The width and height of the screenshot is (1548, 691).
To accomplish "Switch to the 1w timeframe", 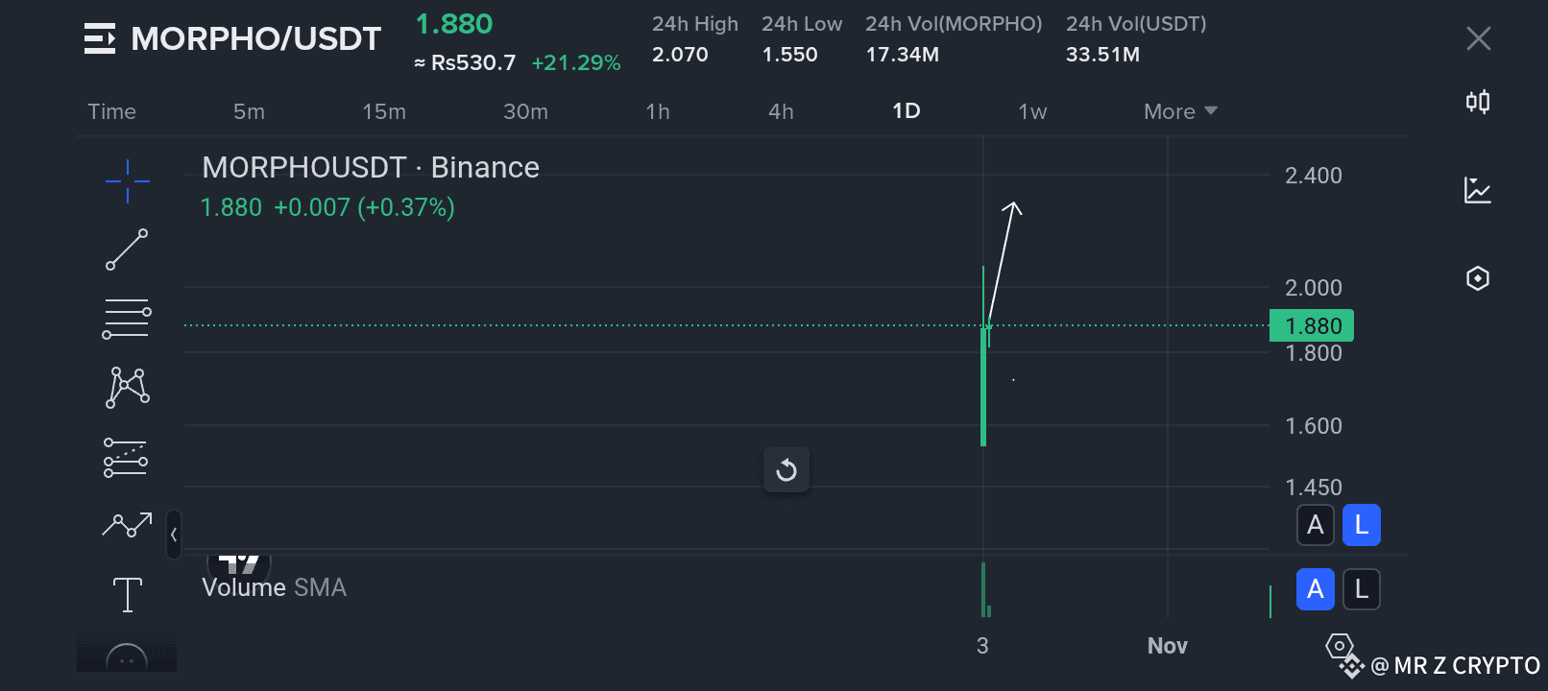I will point(1032,111).
